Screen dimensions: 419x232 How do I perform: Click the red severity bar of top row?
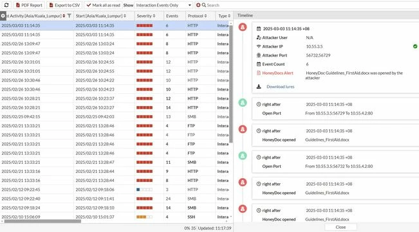point(145,26)
